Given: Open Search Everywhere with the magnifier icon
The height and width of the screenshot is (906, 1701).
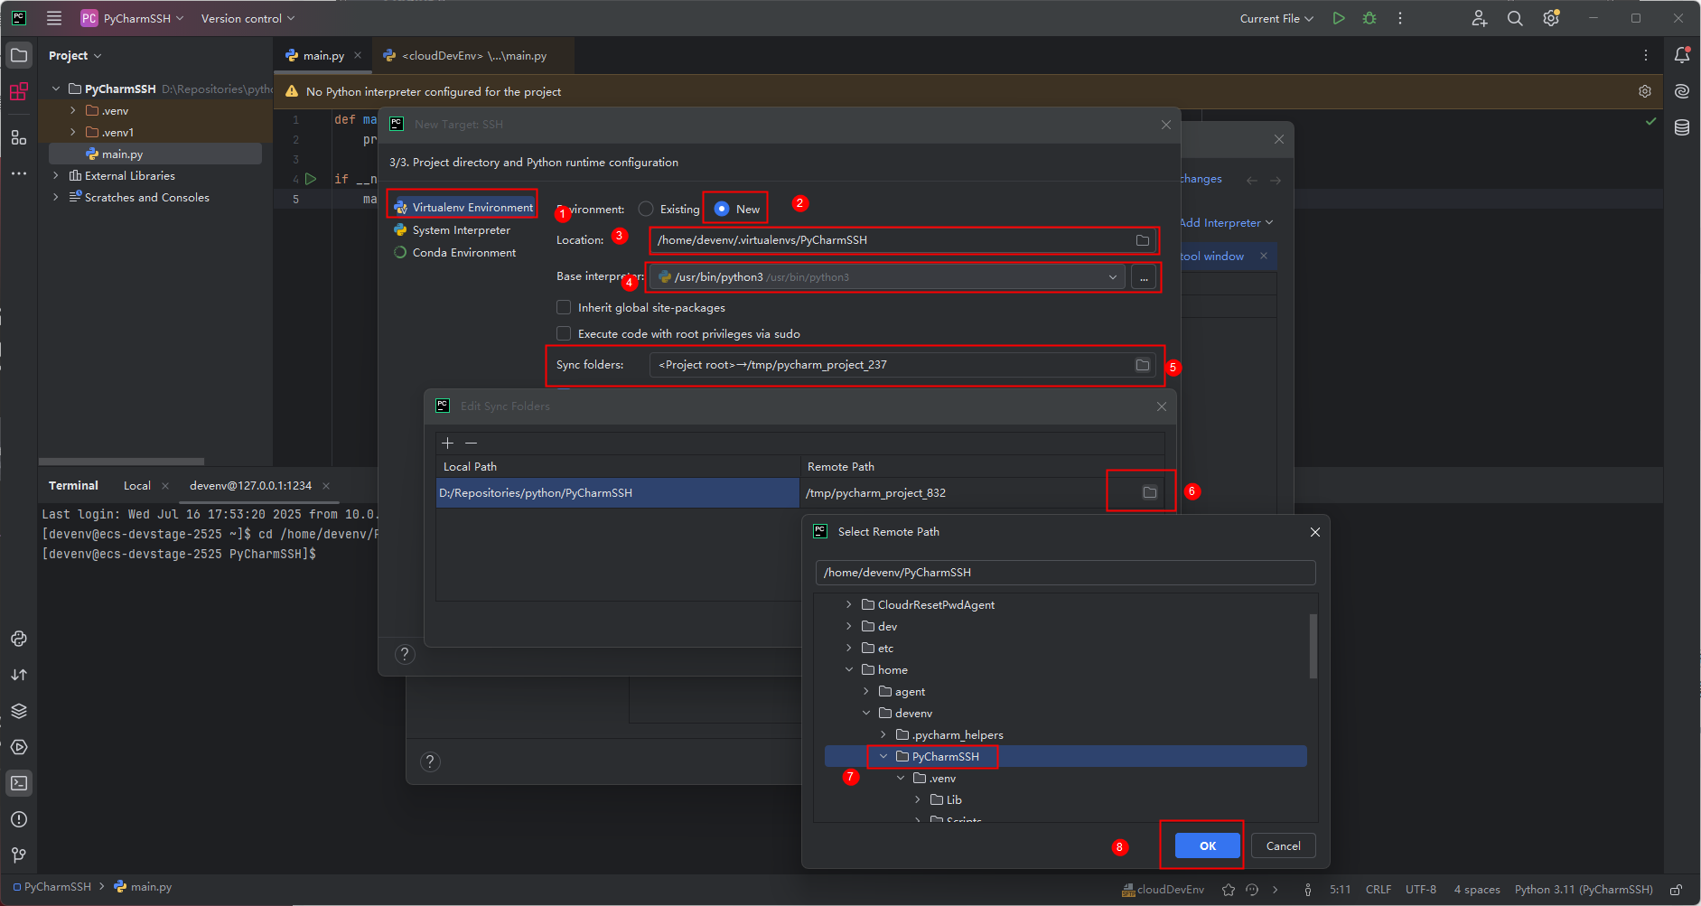Looking at the screenshot, I should (x=1516, y=18).
